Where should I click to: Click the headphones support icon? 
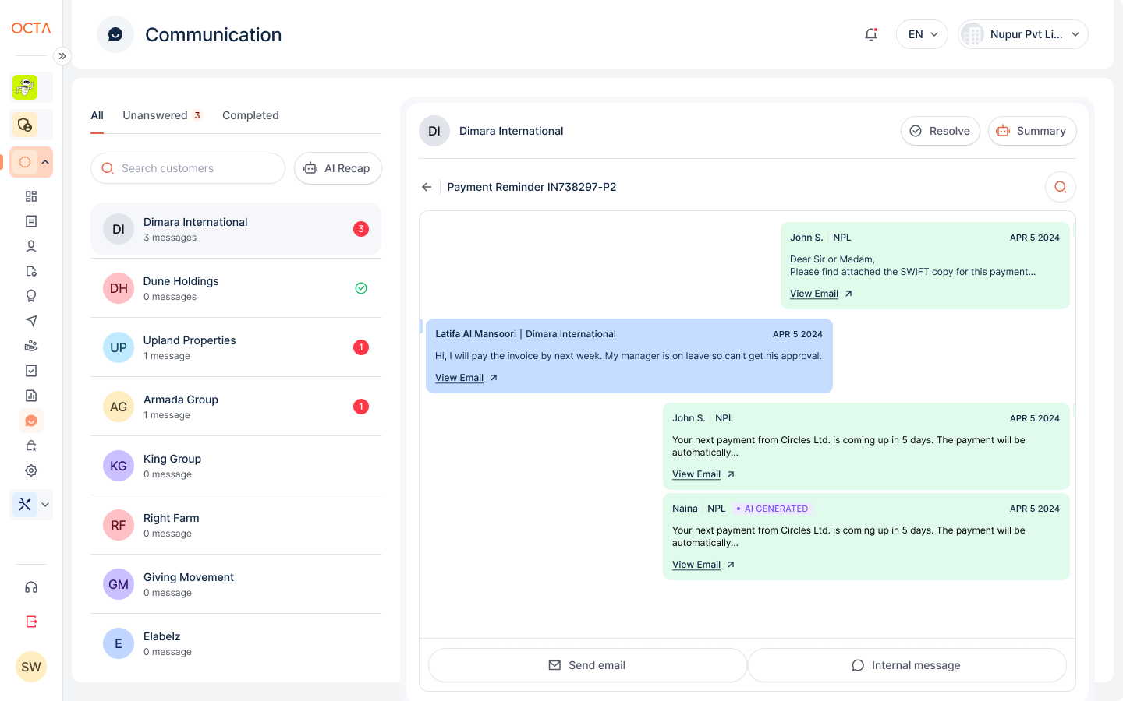pos(31,587)
